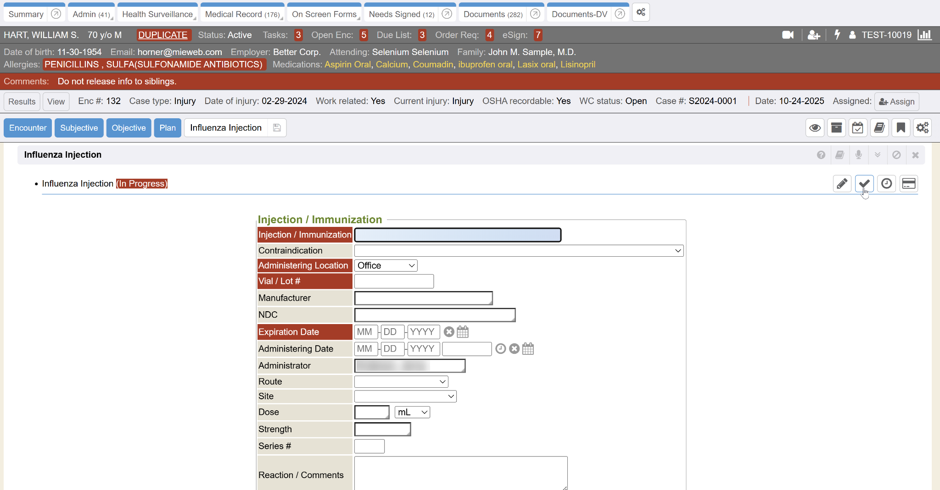This screenshot has height=490, width=940.
Task: Click the DUPLICATE link in patient header
Action: [x=162, y=35]
